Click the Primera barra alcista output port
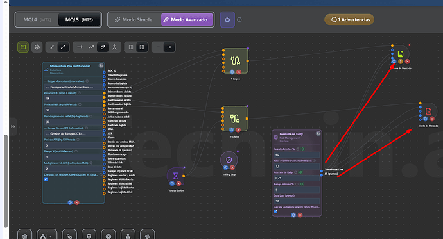Viewport: 443px width, 239px height. pyautogui.click(x=104, y=93)
